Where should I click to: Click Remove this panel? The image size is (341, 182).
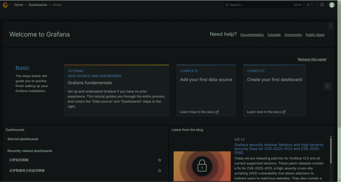(312, 59)
